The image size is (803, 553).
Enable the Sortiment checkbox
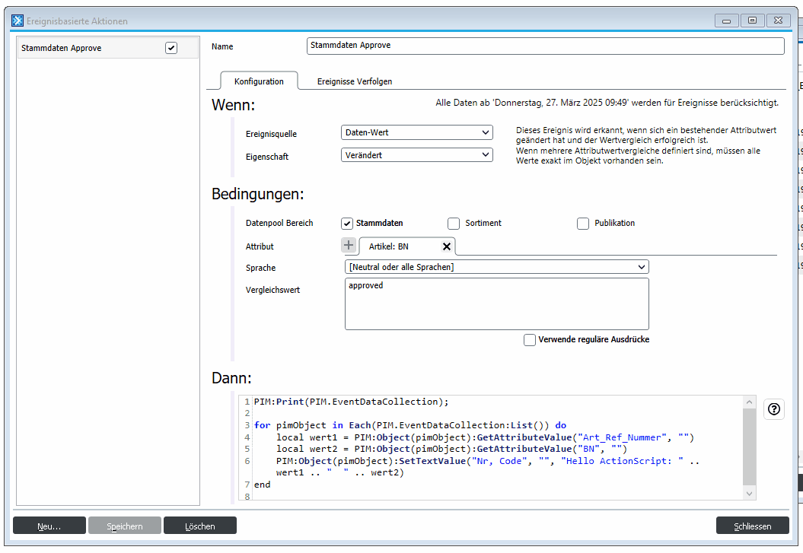[x=454, y=224]
